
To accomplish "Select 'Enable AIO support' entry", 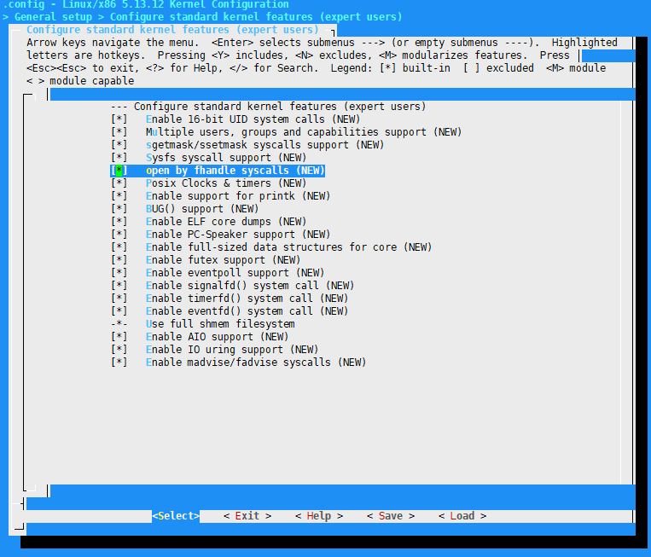I will point(200,337).
